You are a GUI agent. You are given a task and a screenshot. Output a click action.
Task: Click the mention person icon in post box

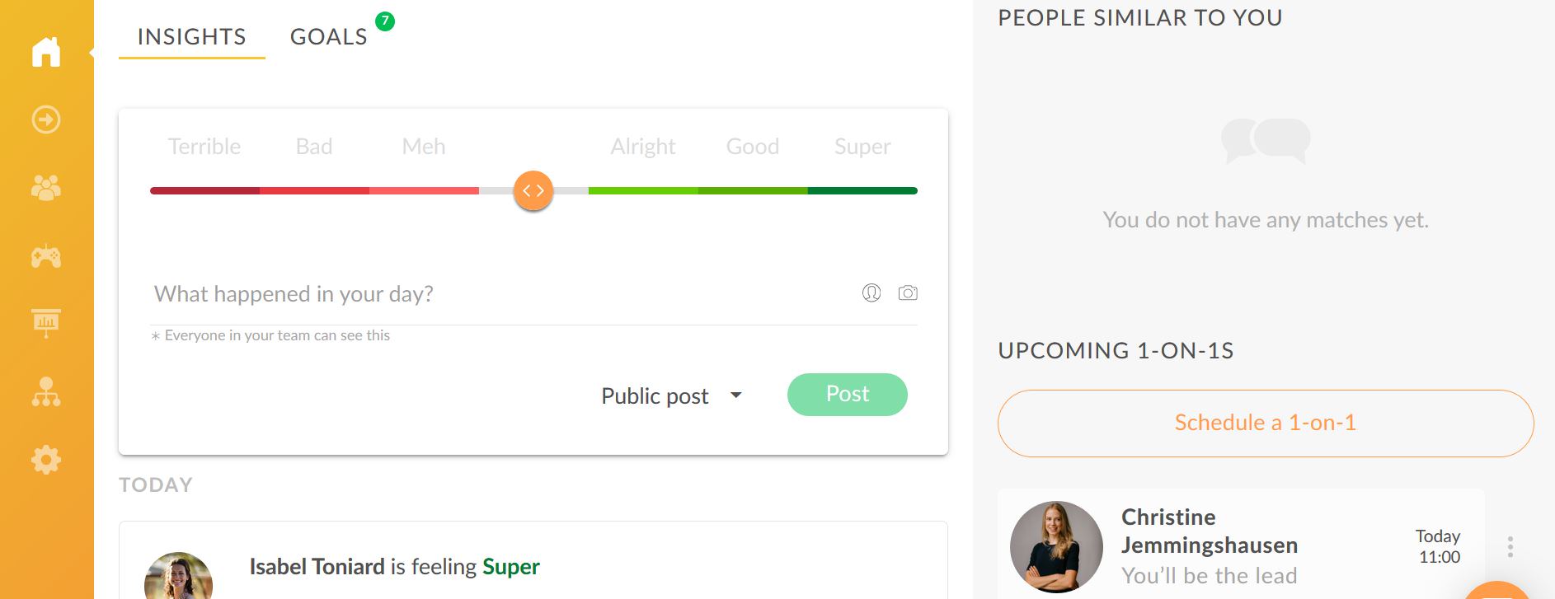pos(871,292)
